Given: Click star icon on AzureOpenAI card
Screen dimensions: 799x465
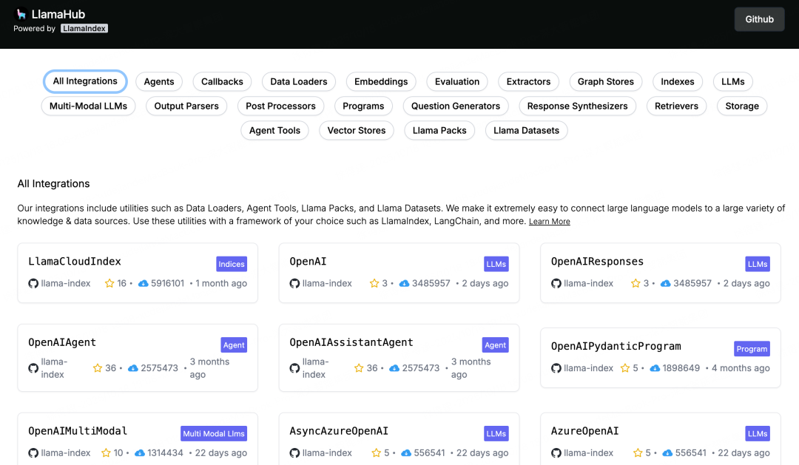Looking at the screenshot, I should (x=638, y=452).
